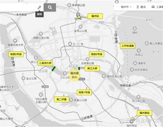This screenshot has height=127, width=163.
Task: Open the 工具箱 toolbox menu
Action: click(157, 7)
